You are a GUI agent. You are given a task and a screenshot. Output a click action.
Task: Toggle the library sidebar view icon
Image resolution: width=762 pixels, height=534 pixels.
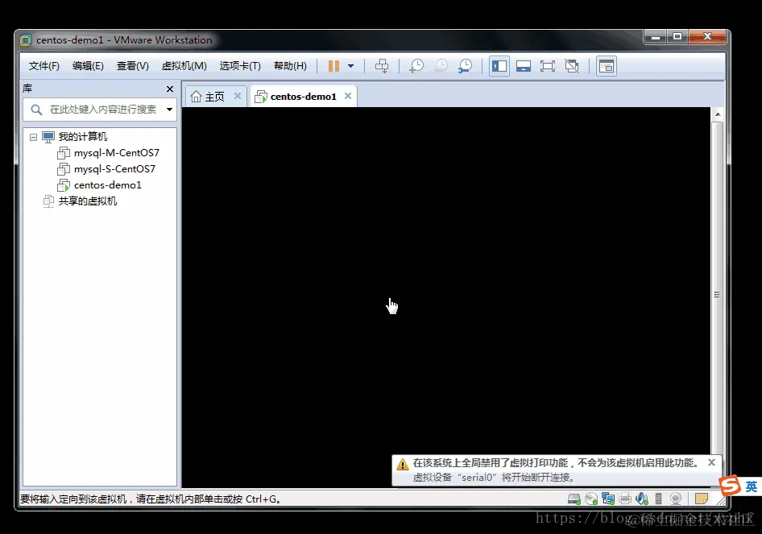[x=499, y=66]
